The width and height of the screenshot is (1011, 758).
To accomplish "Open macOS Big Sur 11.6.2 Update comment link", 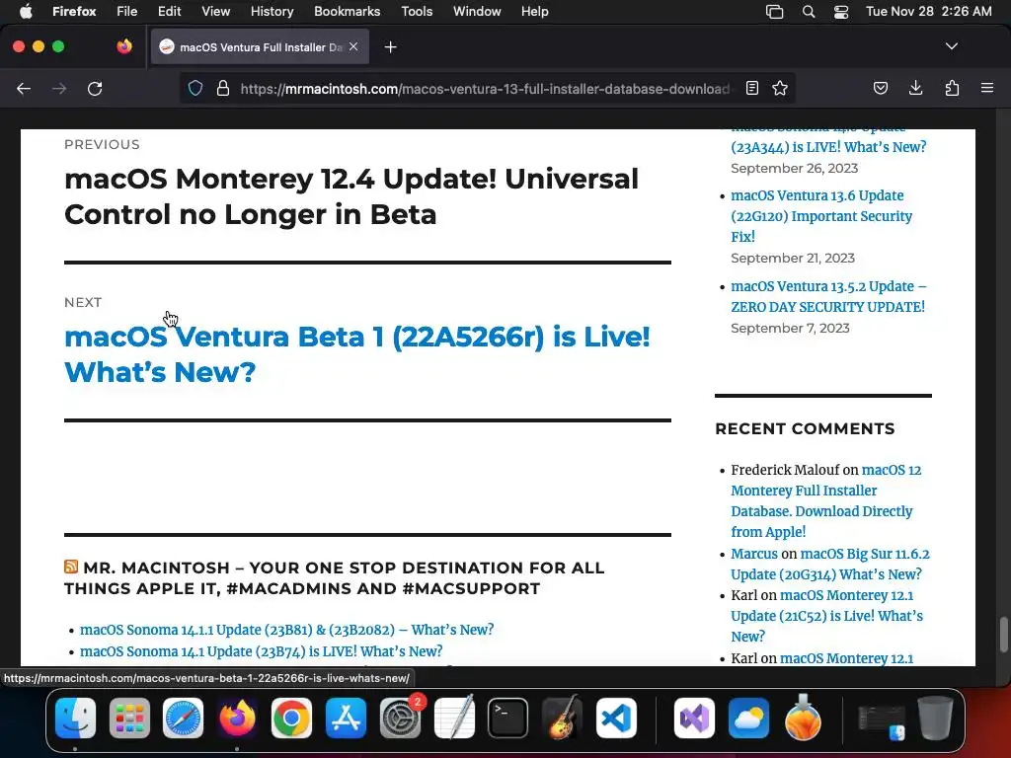I will pos(830,564).
